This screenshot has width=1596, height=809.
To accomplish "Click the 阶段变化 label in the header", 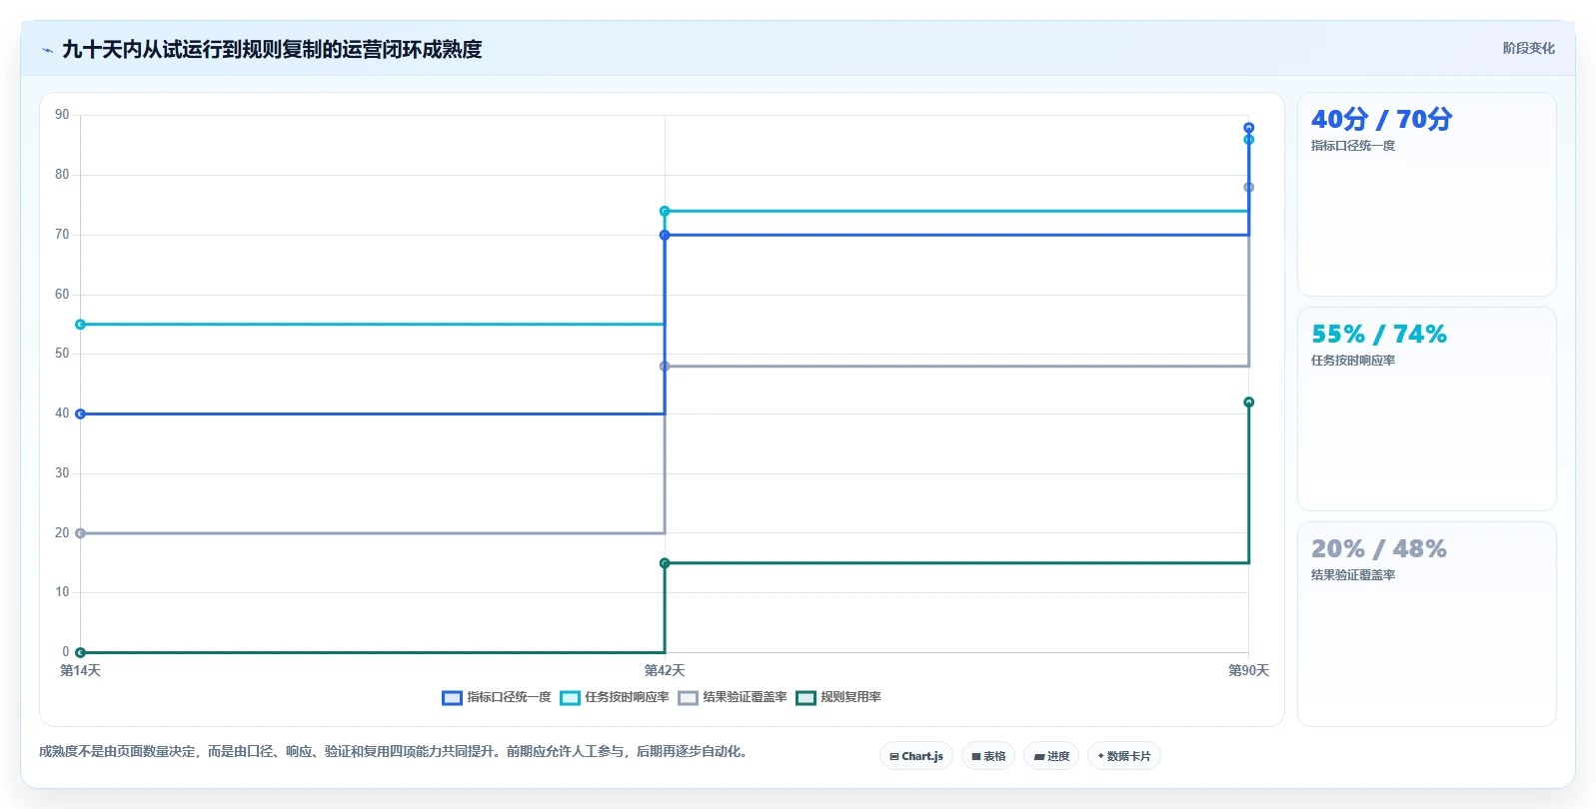I will [1529, 48].
